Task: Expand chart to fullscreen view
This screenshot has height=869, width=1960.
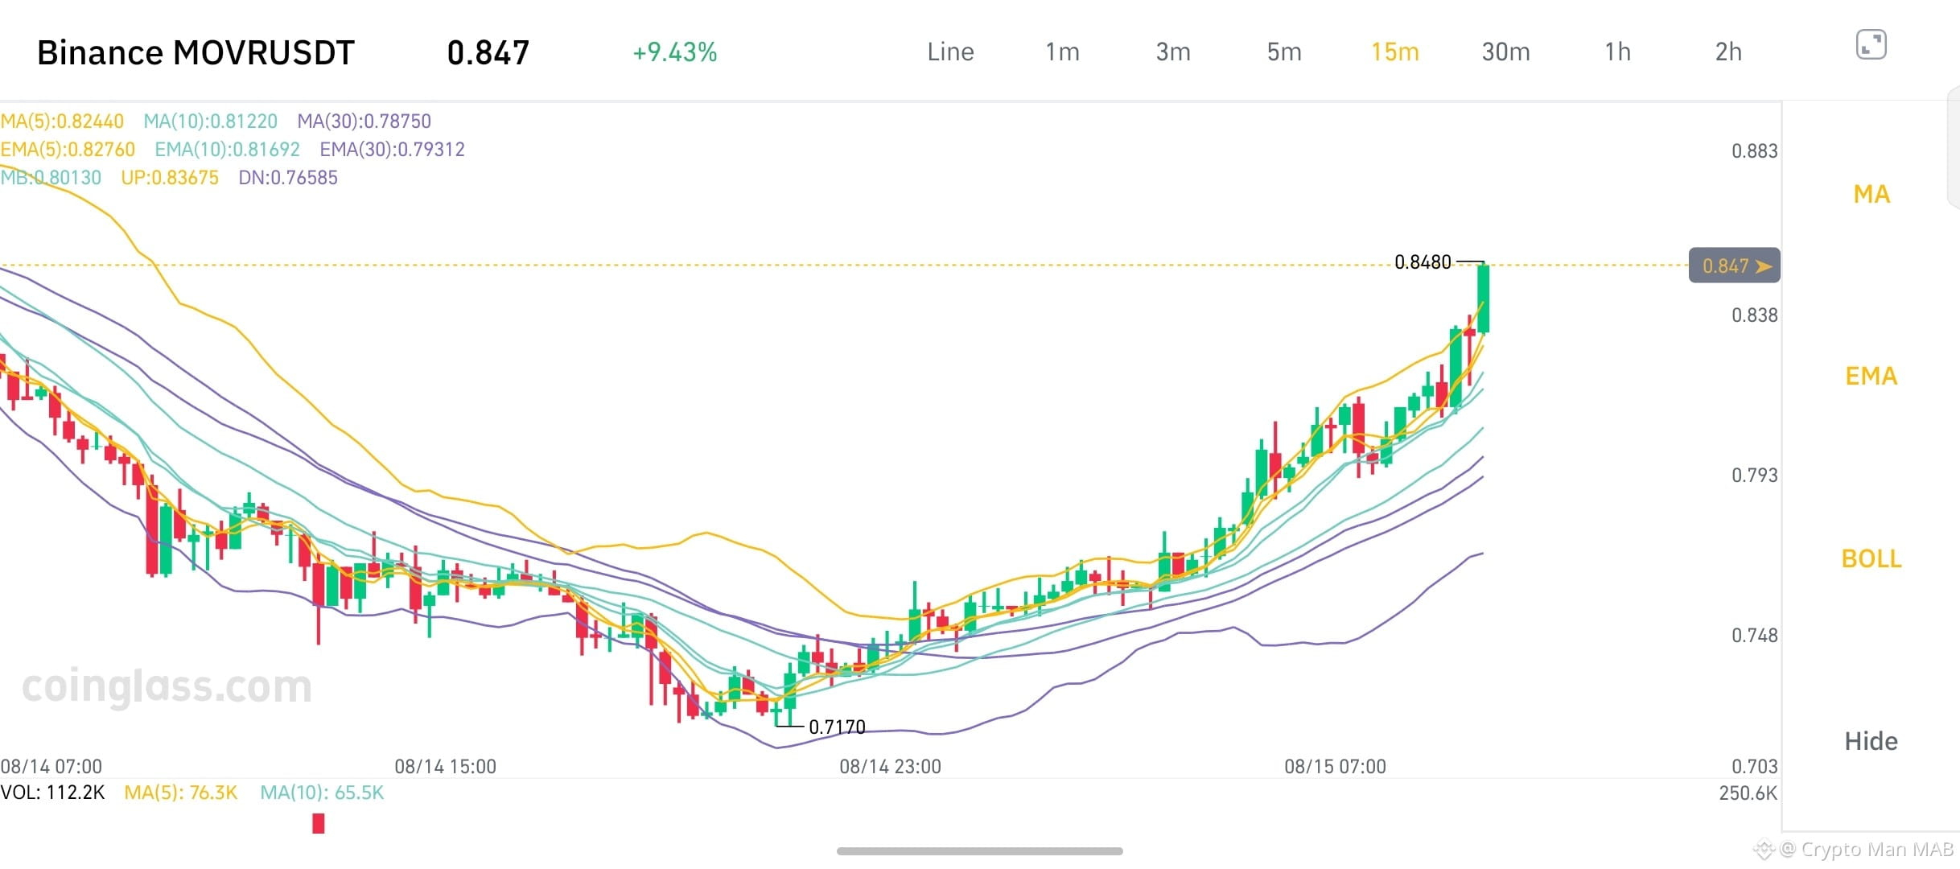Action: tap(1871, 45)
